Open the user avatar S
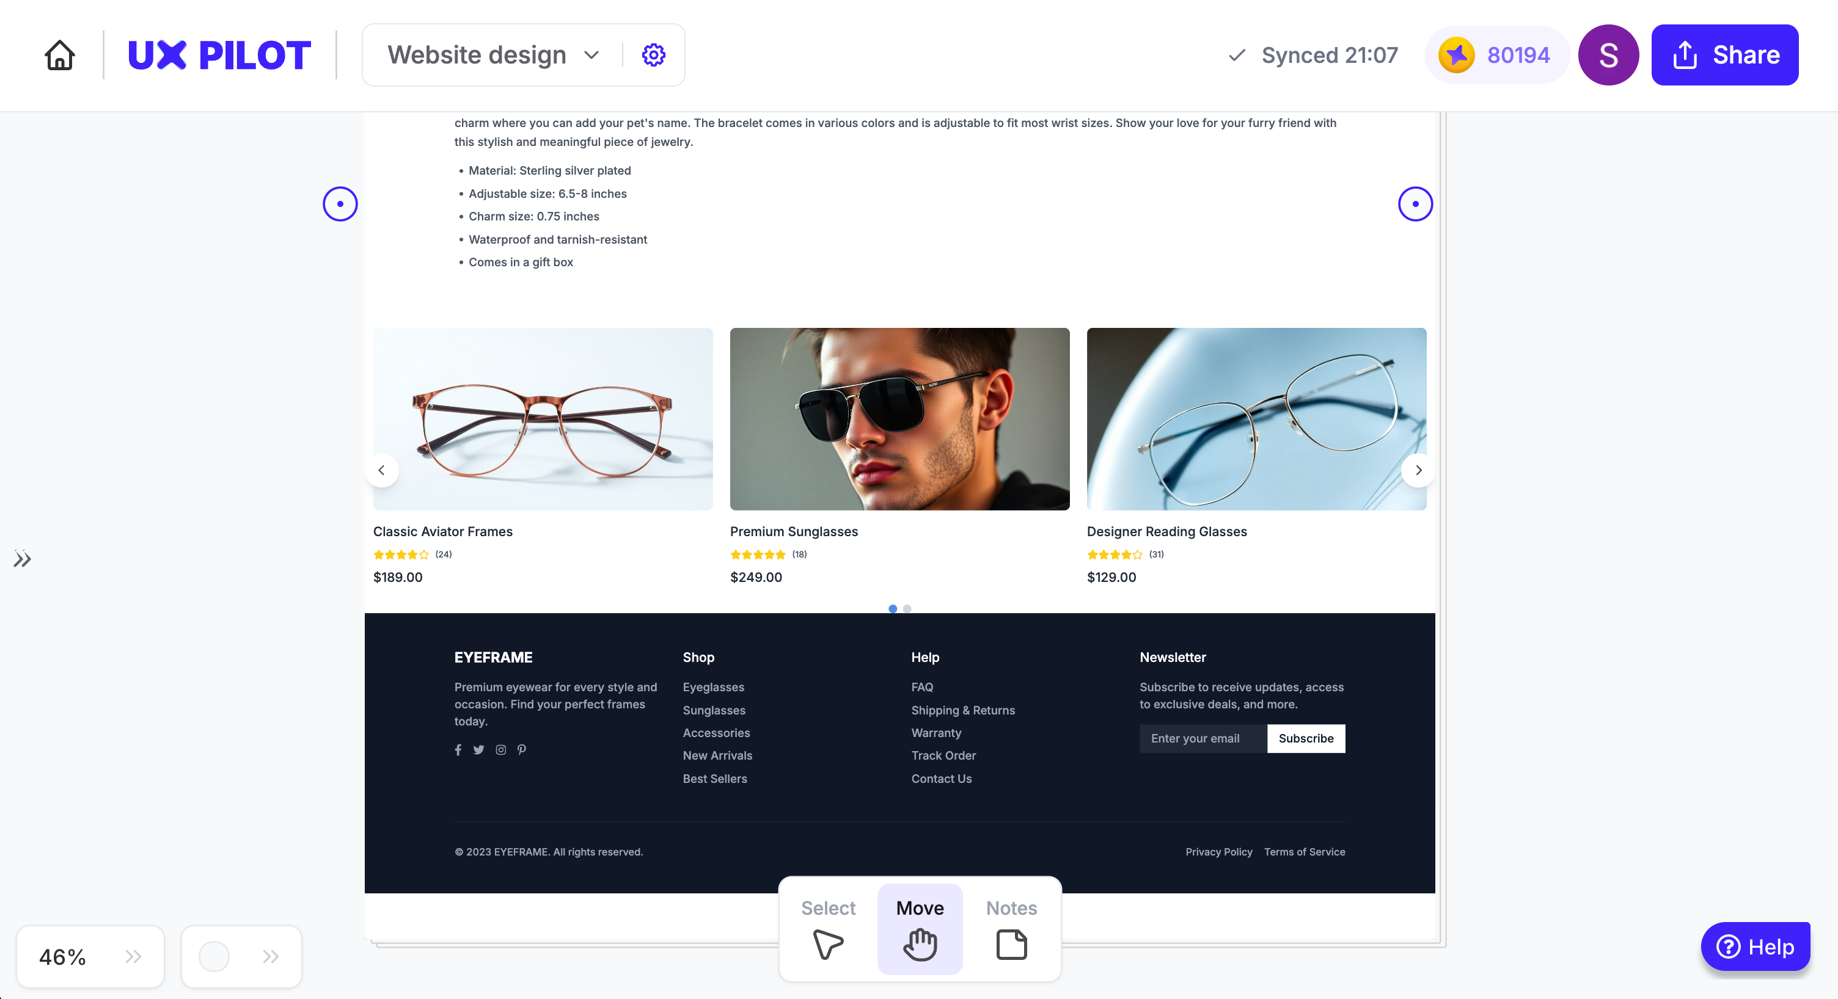 tap(1608, 55)
